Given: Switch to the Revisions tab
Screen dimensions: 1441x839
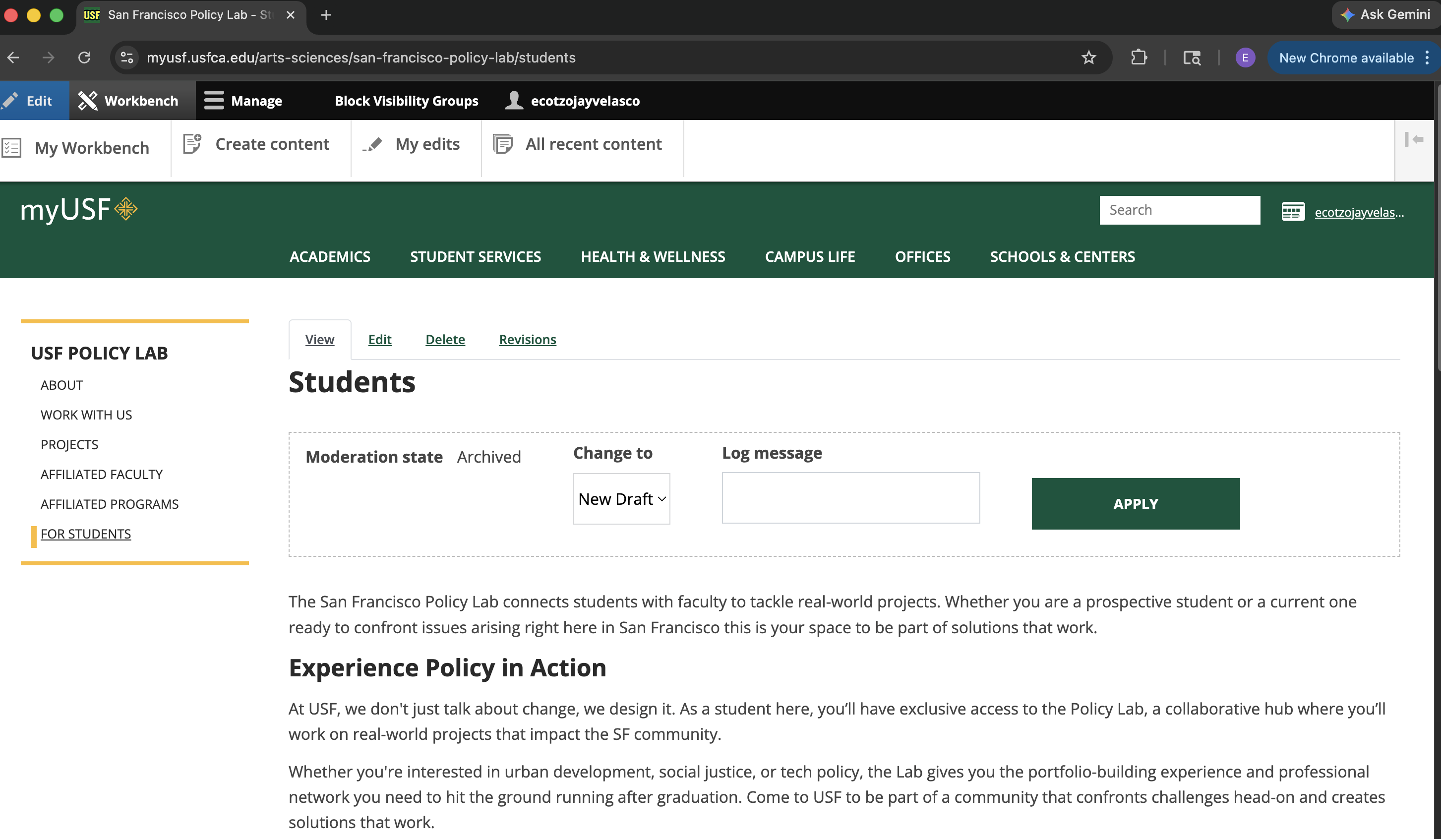Looking at the screenshot, I should 527,339.
